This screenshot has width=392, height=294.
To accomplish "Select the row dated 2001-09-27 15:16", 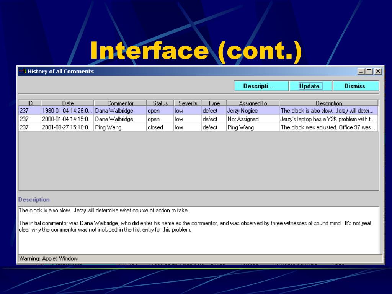I will click(198, 127).
